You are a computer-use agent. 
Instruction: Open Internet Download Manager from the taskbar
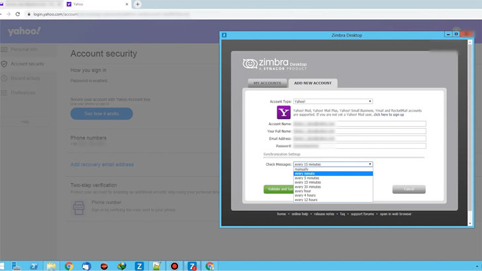122,266
